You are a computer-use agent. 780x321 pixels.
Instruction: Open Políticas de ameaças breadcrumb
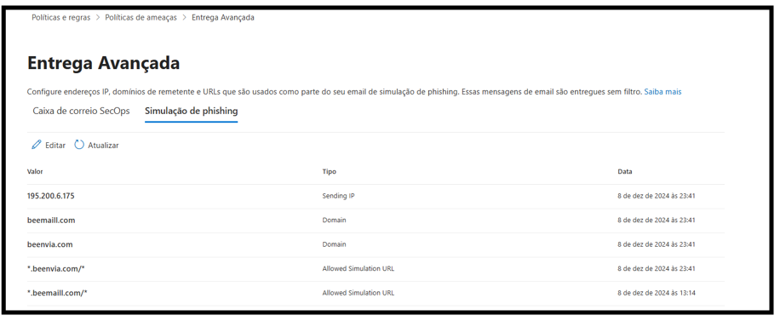pyautogui.click(x=141, y=17)
